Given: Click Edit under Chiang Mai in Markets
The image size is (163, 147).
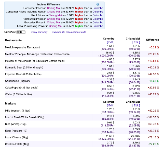Looking at the screenshot, I should [x=136, y=105].
